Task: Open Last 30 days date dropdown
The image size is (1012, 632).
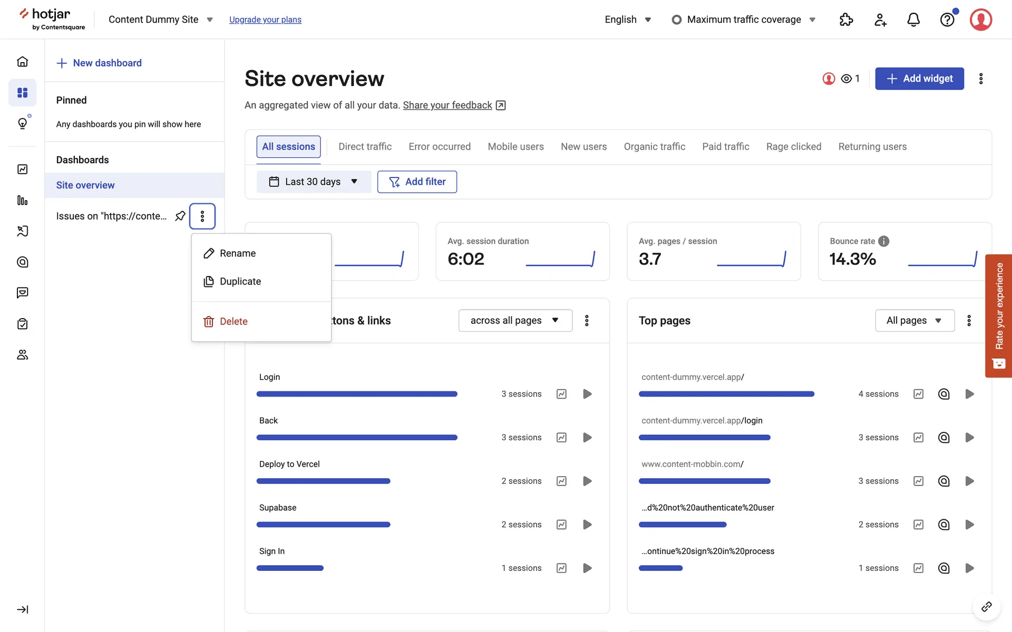Action: click(314, 182)
